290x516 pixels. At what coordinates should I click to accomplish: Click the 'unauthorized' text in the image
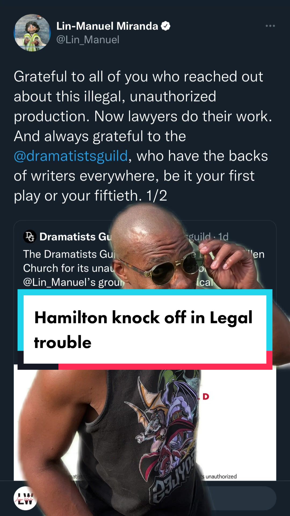click(221, 476)
